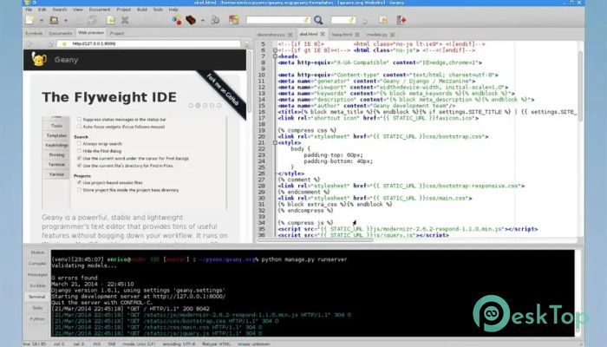
Task: Click the Execute gears toolbar icon
Action: (x=215, y=20)
